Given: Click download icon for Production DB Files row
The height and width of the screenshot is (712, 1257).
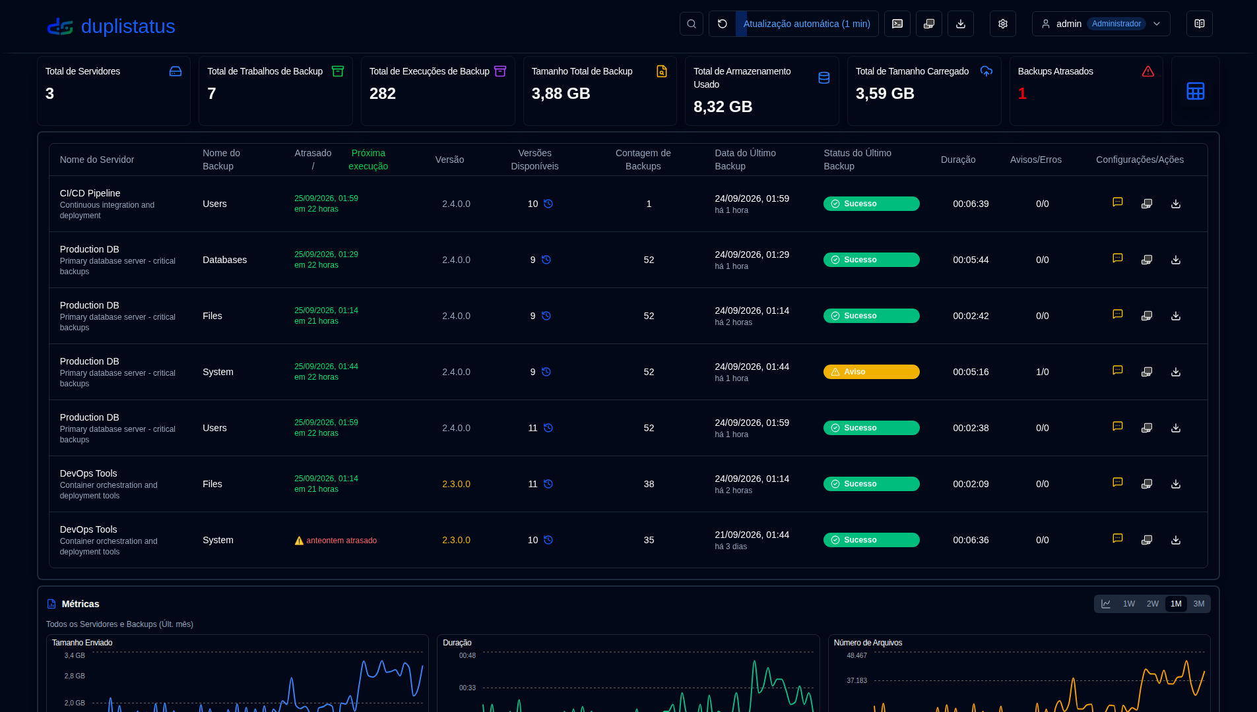Looking at the screenshot, I should 1176,316.
